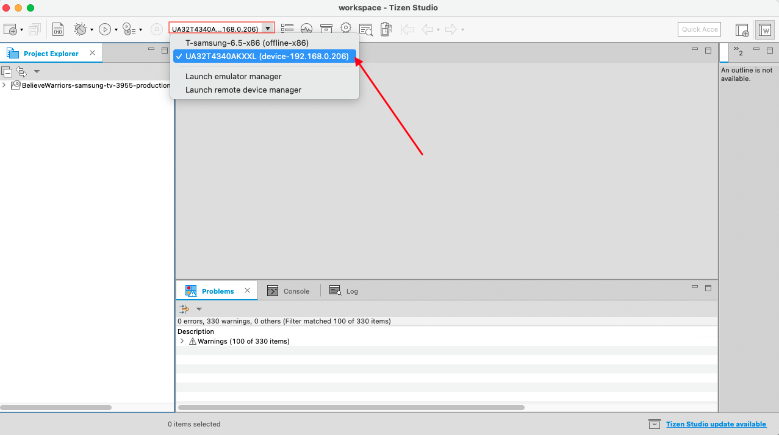Viewport: 779px width, 435px height.
Task: Click the Back navigation arrow
Action: [x=428, y=29]
